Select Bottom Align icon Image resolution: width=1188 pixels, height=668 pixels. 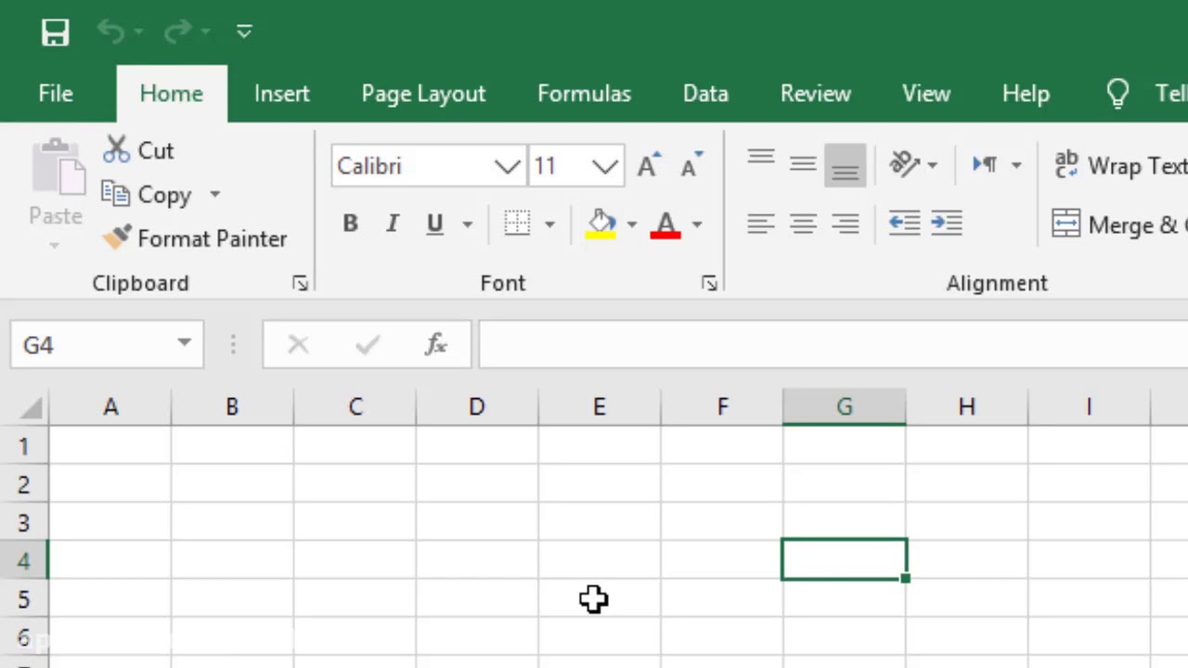(x=845, y=165)
